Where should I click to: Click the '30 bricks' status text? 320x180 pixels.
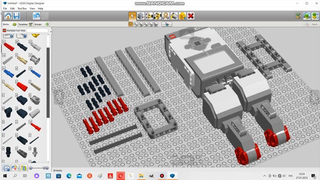tap(57, 170)
